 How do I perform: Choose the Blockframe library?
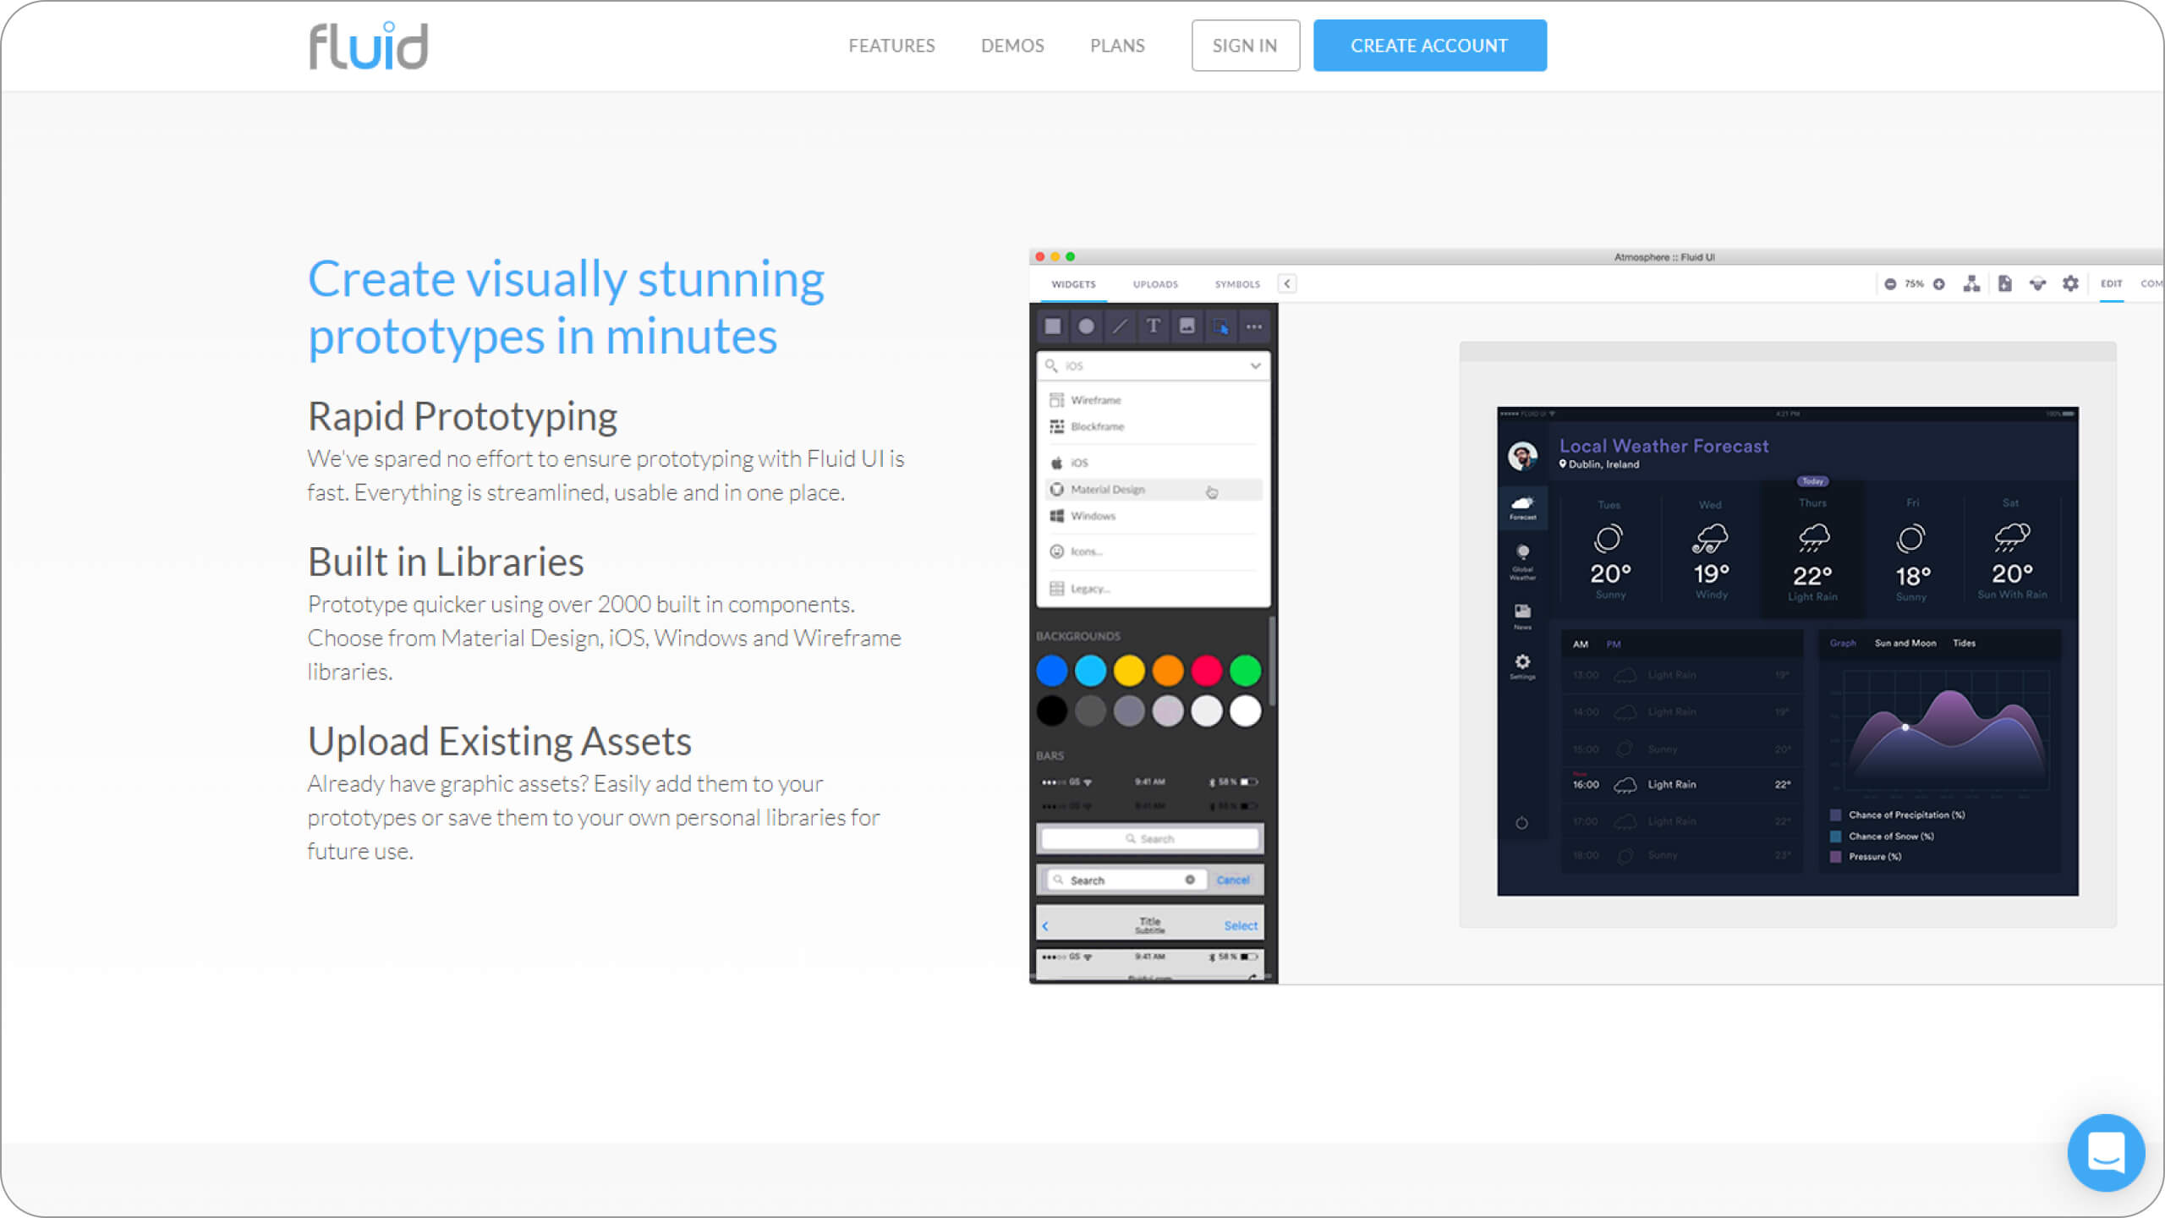pos(1154,426)
